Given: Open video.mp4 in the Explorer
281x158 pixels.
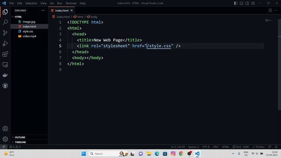Looking at the screenshot, I should (29, 36).
